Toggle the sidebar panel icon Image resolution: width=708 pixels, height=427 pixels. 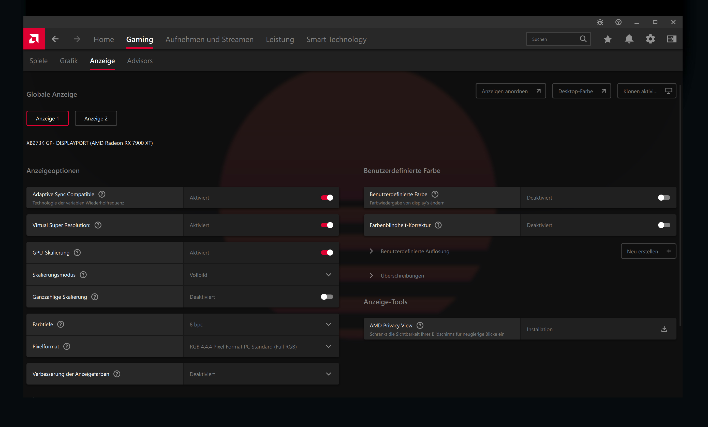pos(672,39)
